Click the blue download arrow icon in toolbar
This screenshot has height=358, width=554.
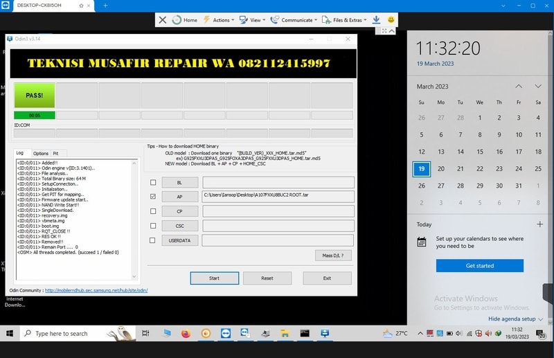[376, 20]
